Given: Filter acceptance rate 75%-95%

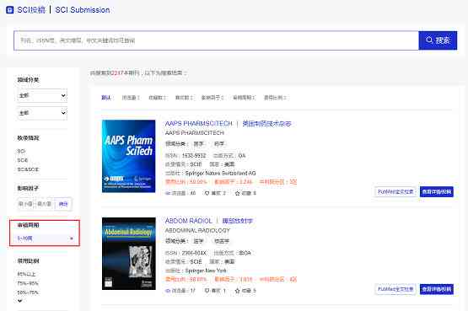Looking at the screenshot, I should click(x=28, y=283).
